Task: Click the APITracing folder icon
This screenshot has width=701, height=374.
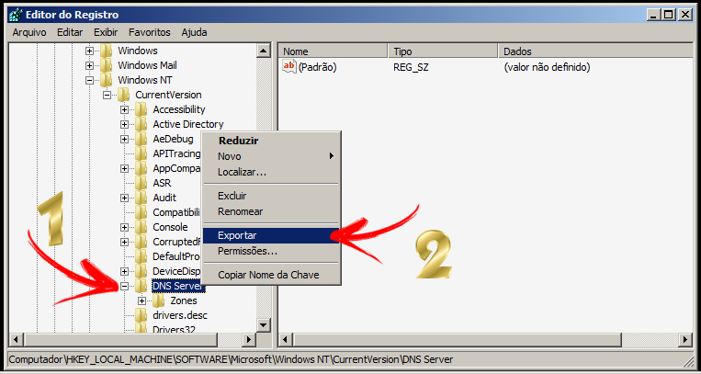Action: 141,153
